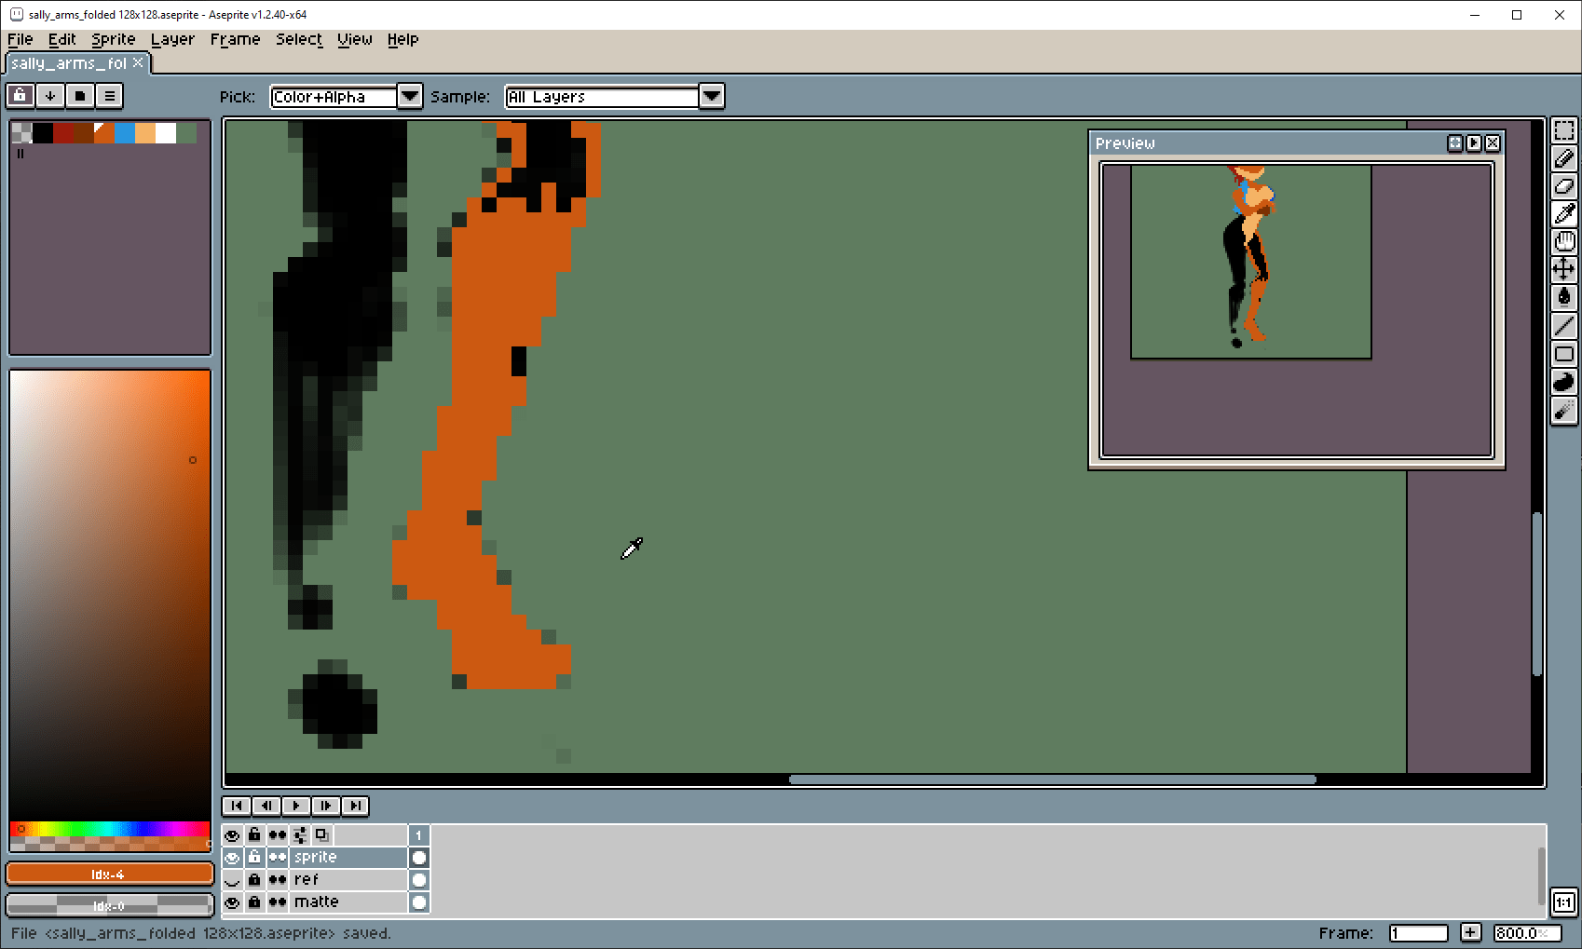Hide the sprite layer

(x=232, y=858)
